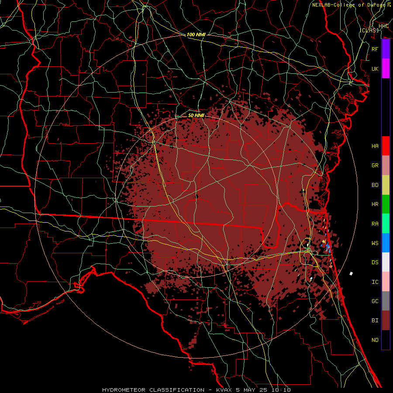
Task: Click the purple RF color swatch
Action: tap(386, 49)
